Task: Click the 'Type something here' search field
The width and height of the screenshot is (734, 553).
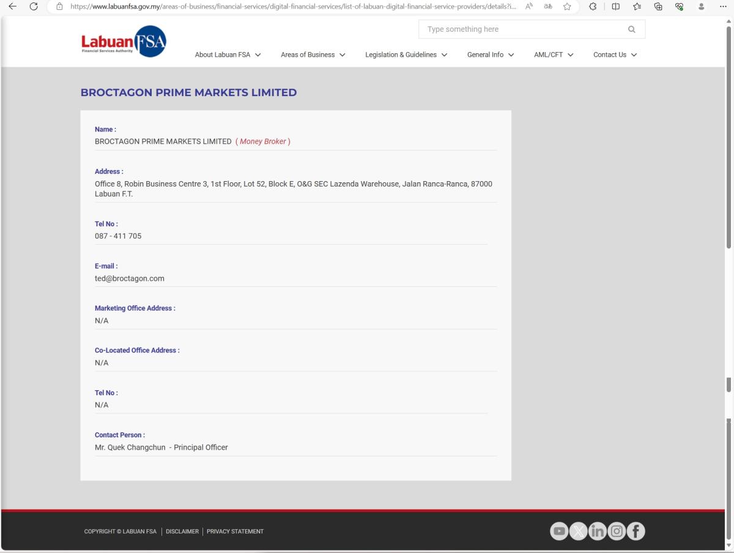Action: tap(520, 29)
